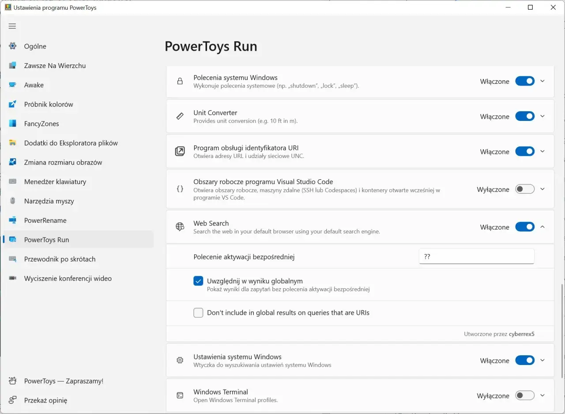This screenshot has width=565, height=414.
Task: Click the Menedżer klawiatury keyboard icon
Action: pyautogui.click(x=12, y=182)
